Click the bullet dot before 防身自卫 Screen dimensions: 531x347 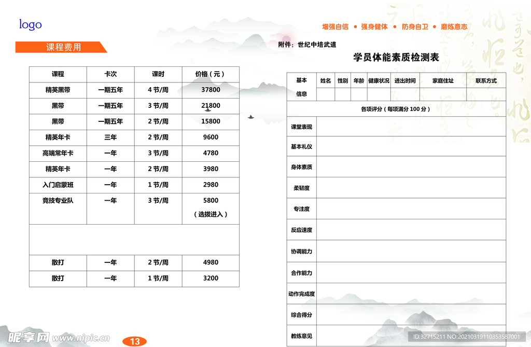394,26
